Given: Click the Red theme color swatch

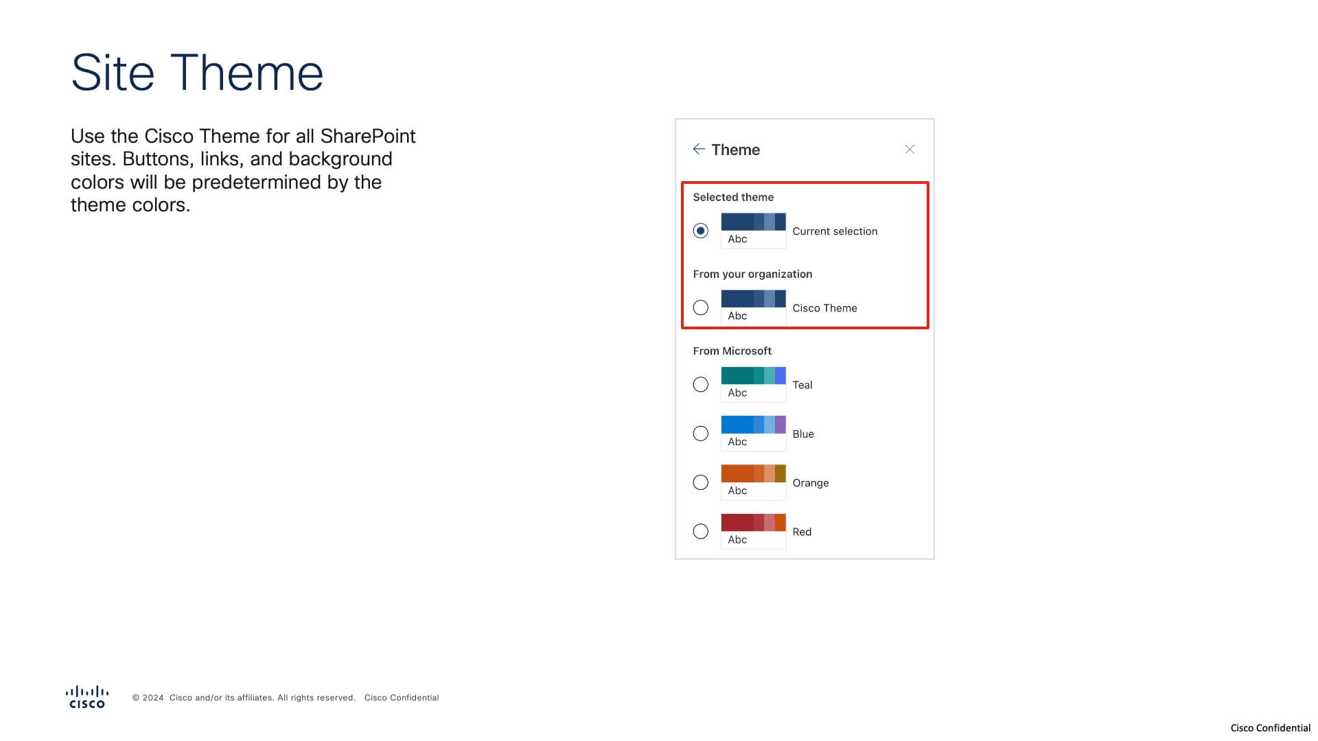Looking at the screenshot, I should coord(753,531).
